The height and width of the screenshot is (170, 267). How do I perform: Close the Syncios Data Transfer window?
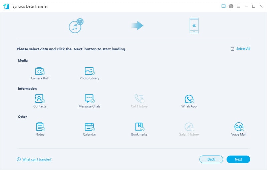[261, 6]
